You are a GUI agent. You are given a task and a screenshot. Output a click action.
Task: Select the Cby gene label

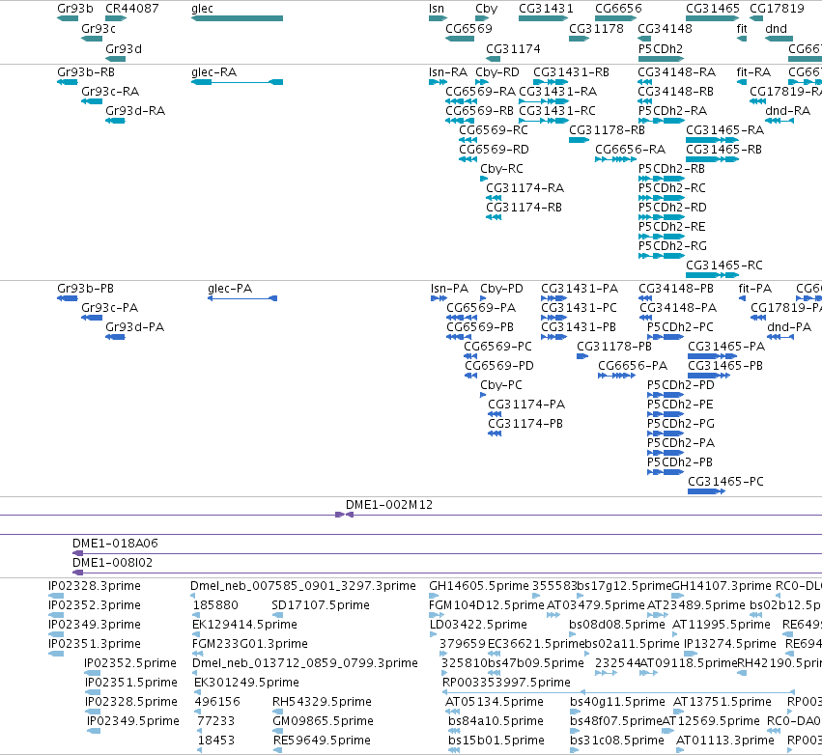[487, 9]
